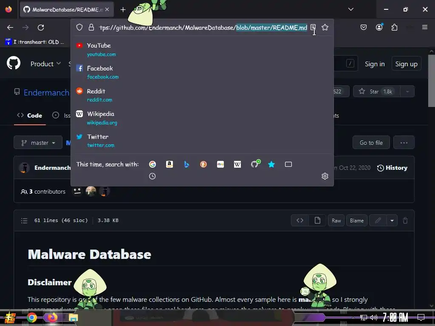The image size is (435, 326).
Task: Open the extensions puzzle icon
Action: [394, 27]
